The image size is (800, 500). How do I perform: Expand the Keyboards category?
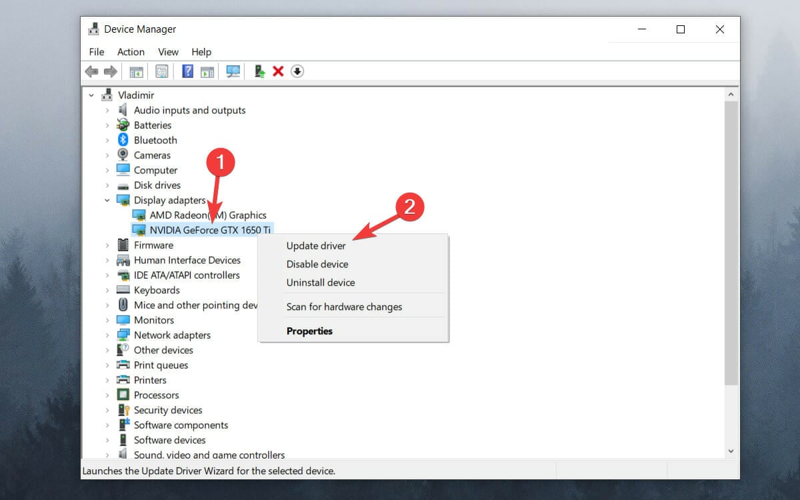[x=107, y=290]
